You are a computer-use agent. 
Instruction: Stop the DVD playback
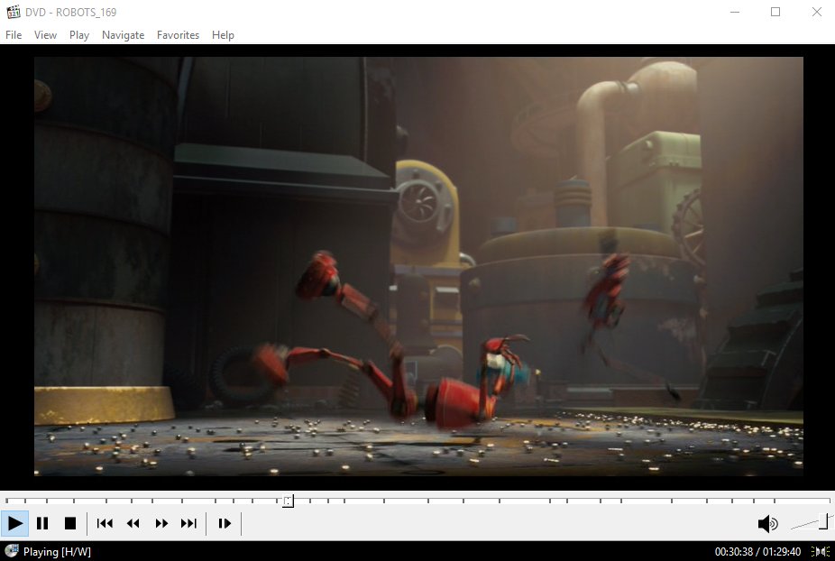[71, 523]
